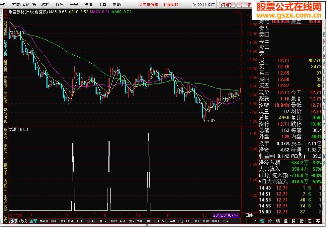
Task: Open the 新东方 sidebar tab
Action: click(5, 82)
